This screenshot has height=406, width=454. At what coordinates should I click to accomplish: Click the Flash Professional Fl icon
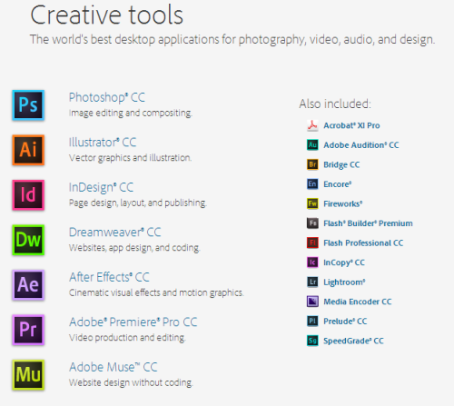coord(312,243)
